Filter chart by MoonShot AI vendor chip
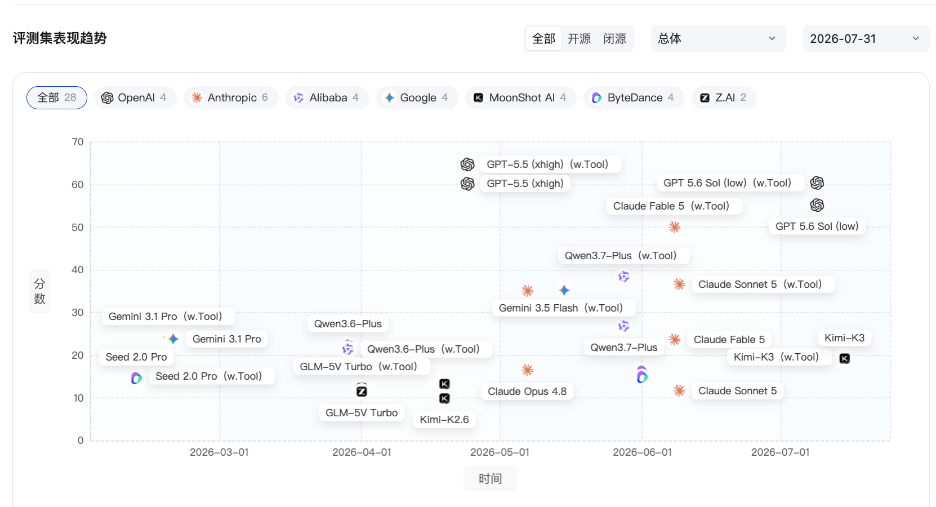The image size is (936, 507). click(x=521, y=97)
